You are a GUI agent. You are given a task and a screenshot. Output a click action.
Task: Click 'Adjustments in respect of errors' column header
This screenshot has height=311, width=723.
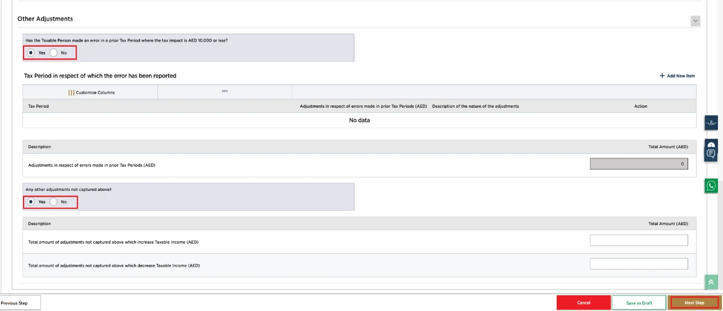363,106
